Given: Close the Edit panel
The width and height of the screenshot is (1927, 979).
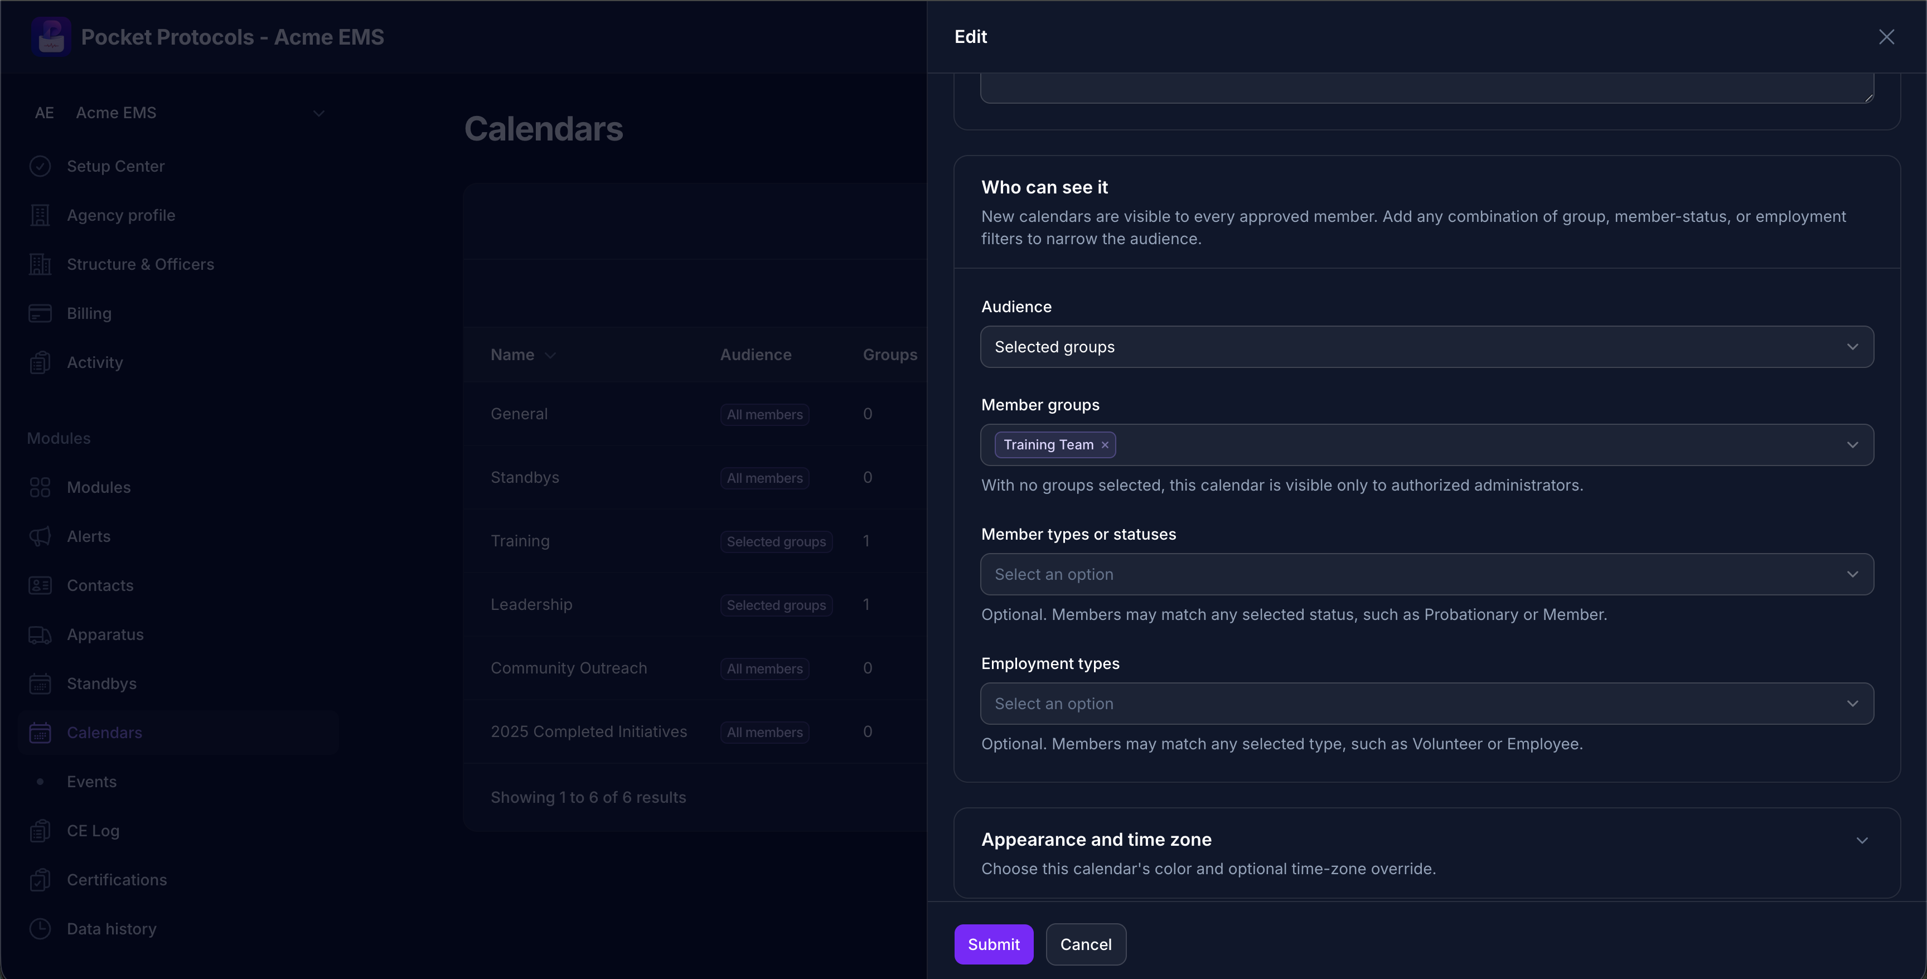Looking at the screenshot, I should tap(1886, 37).
